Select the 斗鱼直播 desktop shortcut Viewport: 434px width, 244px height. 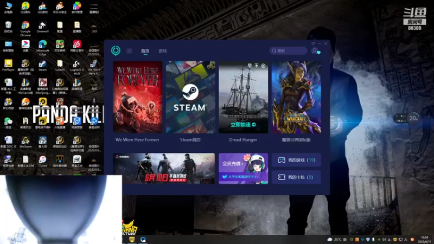pyautogui.click(x=60, y=123)
